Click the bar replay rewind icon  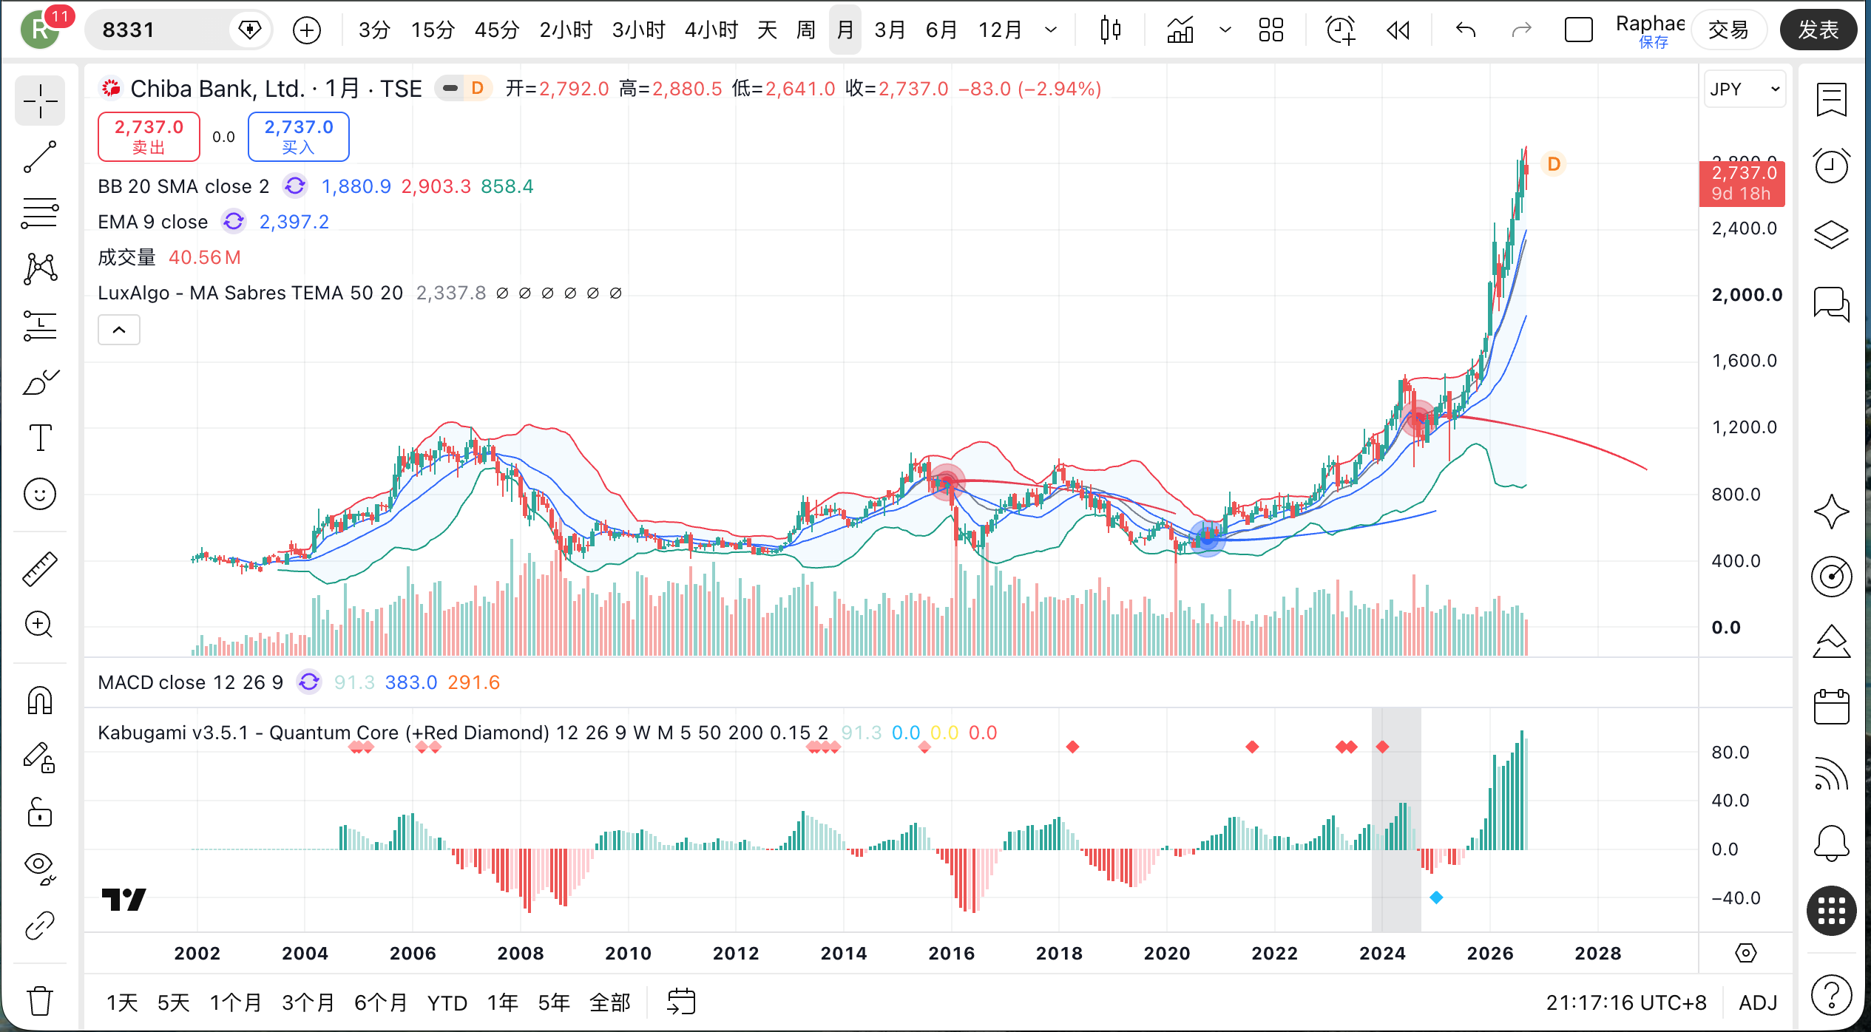click(x=1398, y=30)
